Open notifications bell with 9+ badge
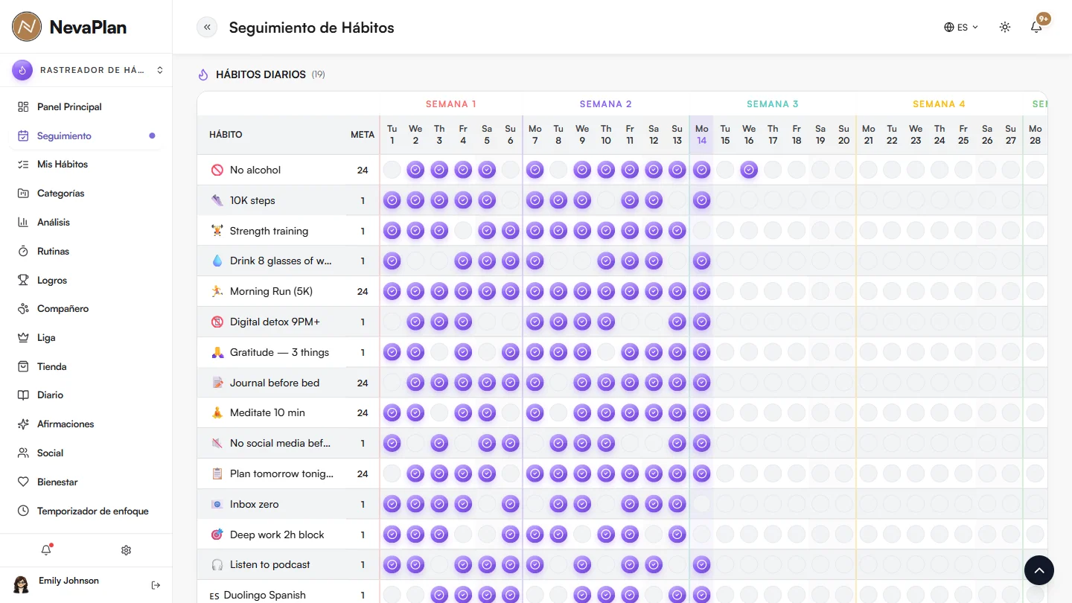The height and width of the screenshot is (603, 1072). [x=1036, y=27]
